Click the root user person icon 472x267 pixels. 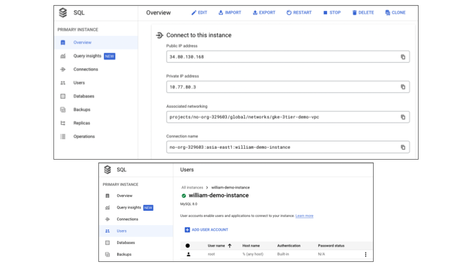pos(188,255)
